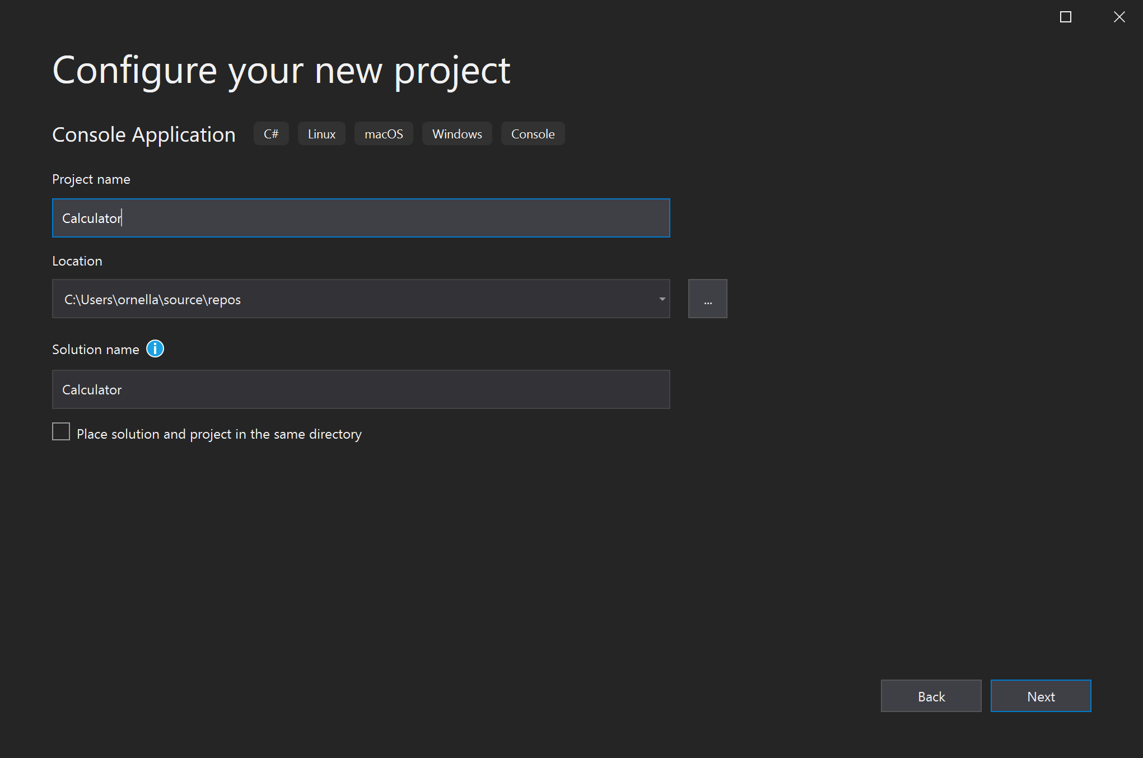Close the Configure new project dialog

point(1118,17)
